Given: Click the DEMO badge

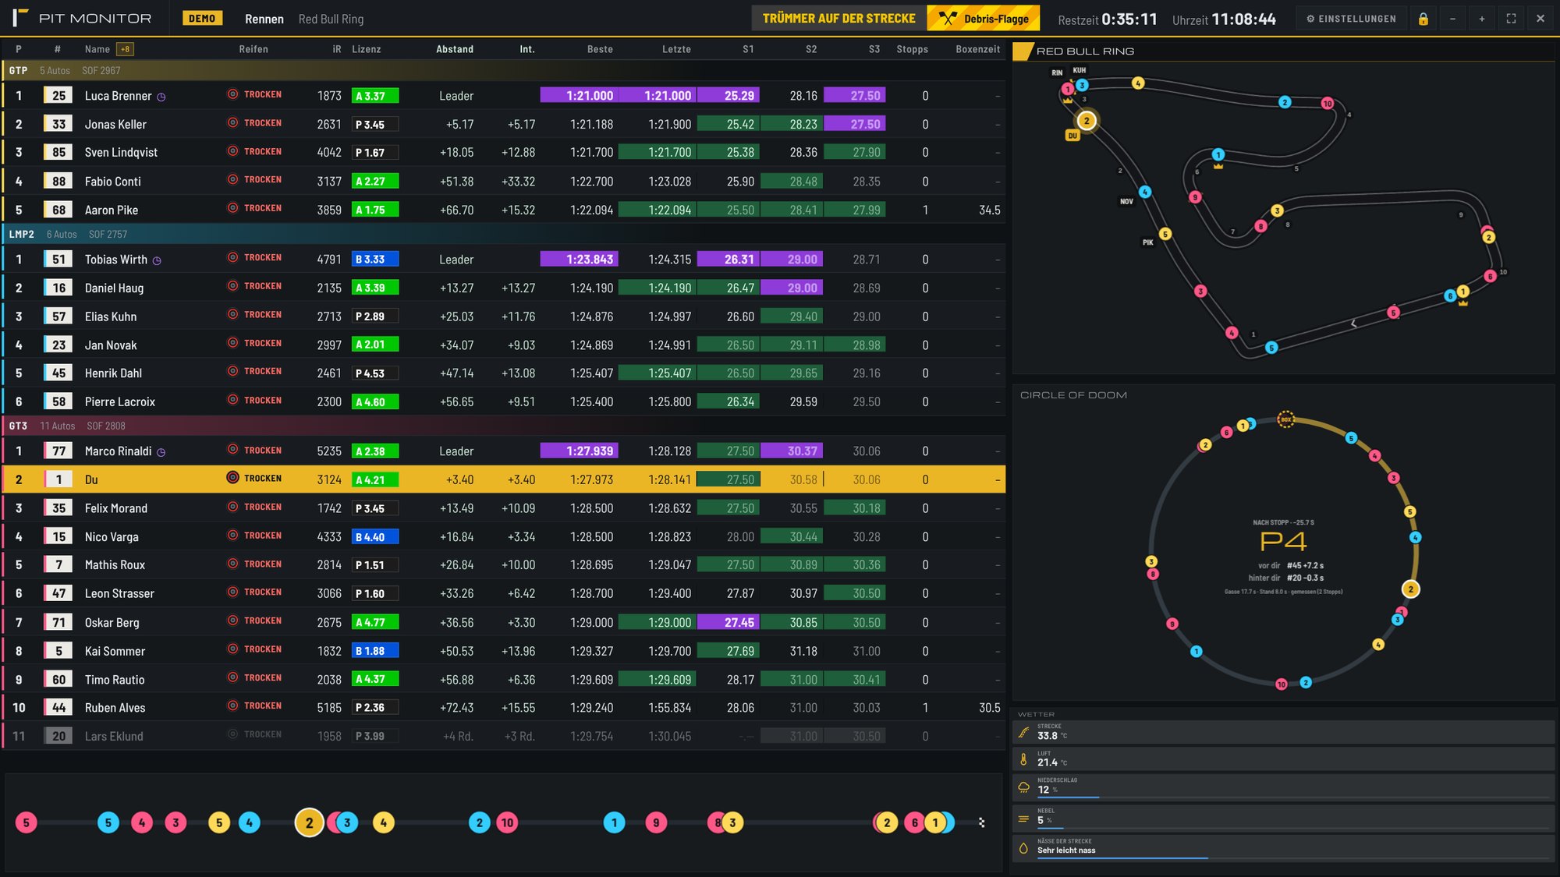Looking at the screenshot, I should click(202, 19).
